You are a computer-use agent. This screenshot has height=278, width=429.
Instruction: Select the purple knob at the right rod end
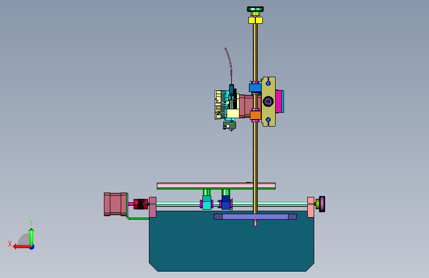pyautogui.click(x=322, y=204)
